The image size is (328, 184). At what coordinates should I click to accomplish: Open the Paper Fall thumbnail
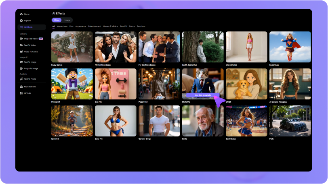pos(159,84)
